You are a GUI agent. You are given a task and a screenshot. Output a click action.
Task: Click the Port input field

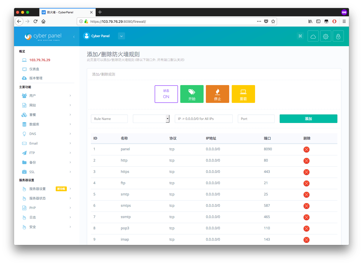[256, 118]
